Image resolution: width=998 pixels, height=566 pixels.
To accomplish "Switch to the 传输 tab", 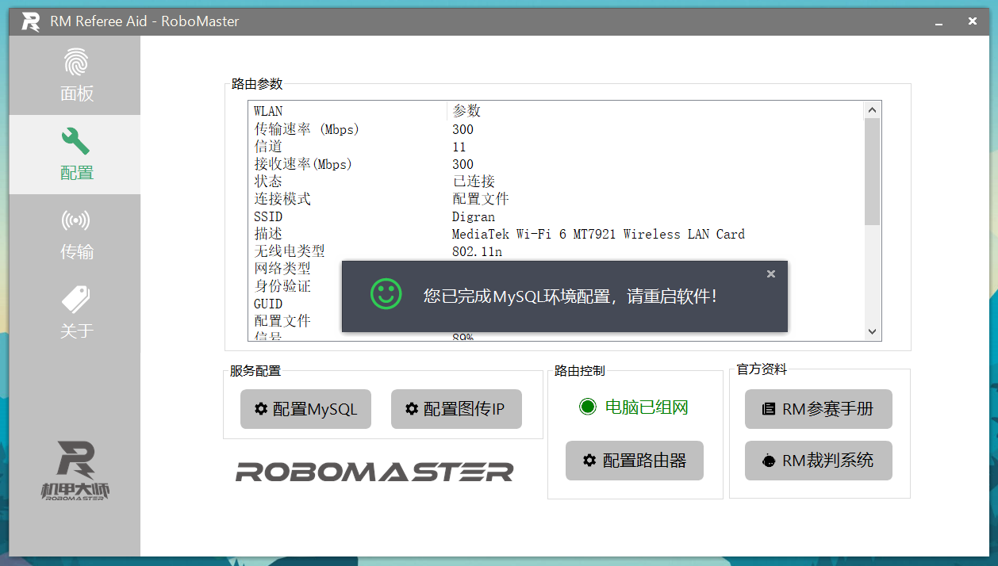I will (75, 234).
